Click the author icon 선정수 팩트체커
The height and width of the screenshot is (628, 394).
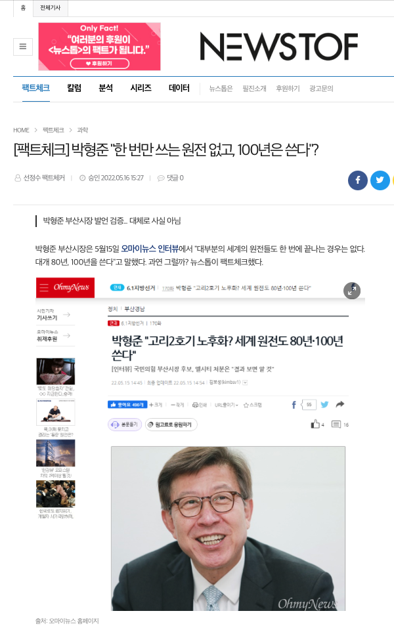coord(18,178)
